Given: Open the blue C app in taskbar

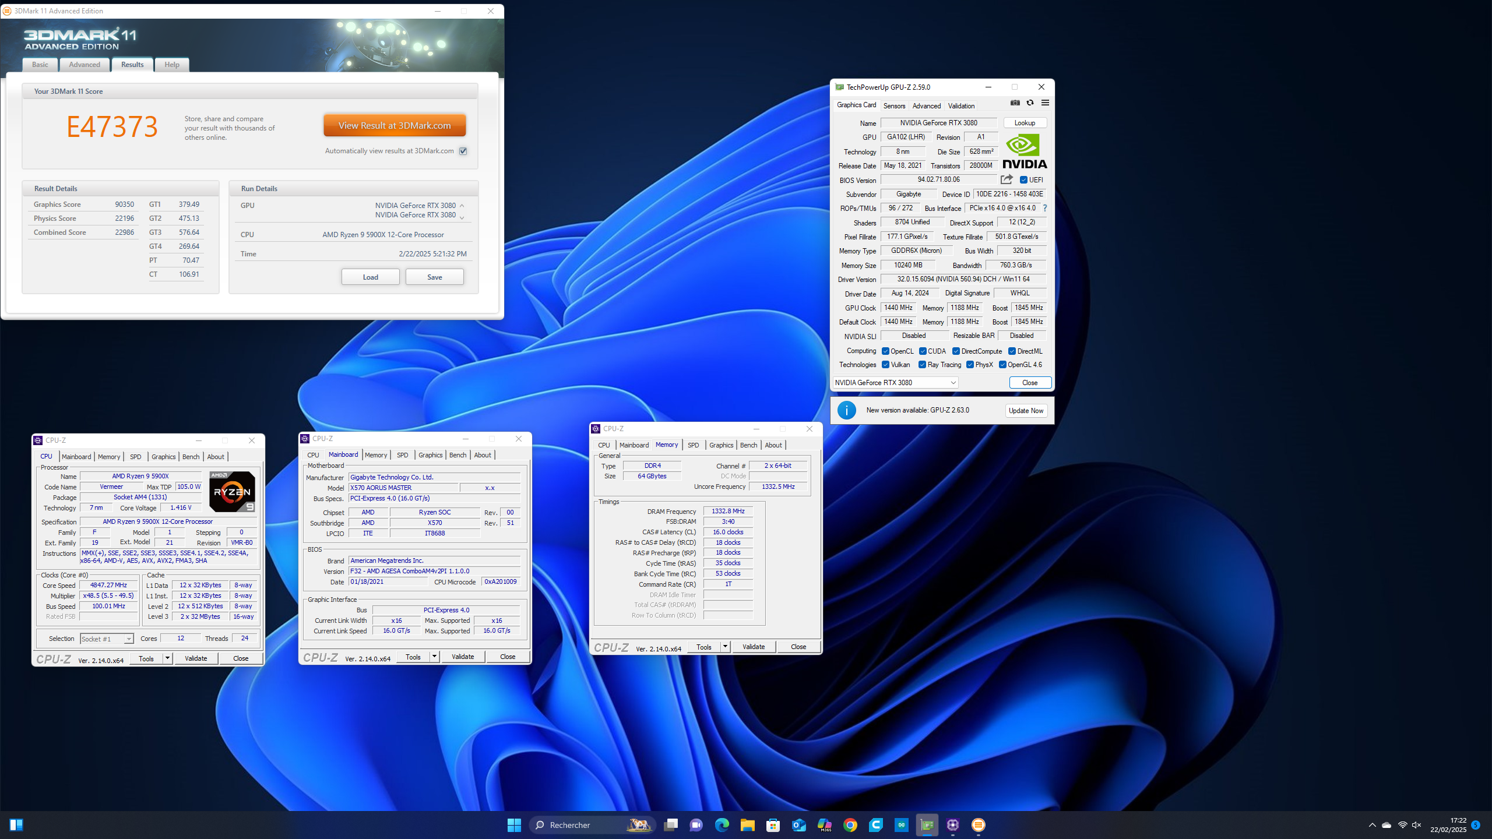Looking at the screenshot, I should pos(875,825).
